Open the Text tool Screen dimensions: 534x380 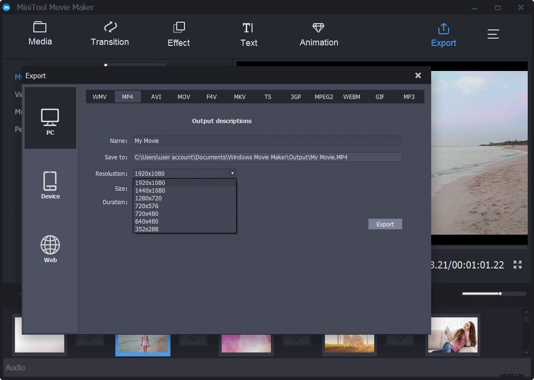pos(249,34)
